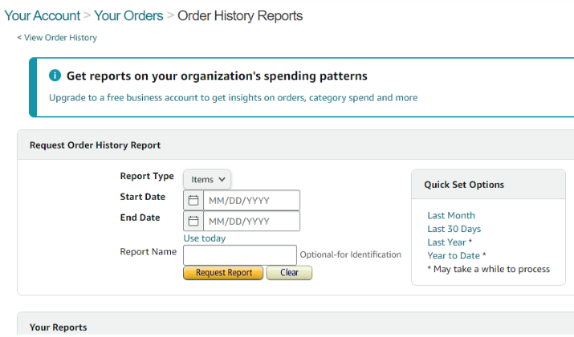Click View Order History back link

click(x=60, y=38)
